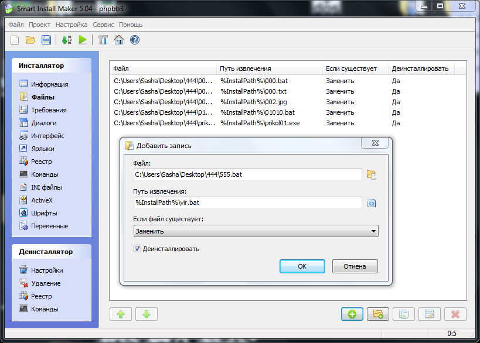Screen dimensions: 480x343
Task: Open installer Команды section under Инсталлятор
Action: tap(39, 174)
